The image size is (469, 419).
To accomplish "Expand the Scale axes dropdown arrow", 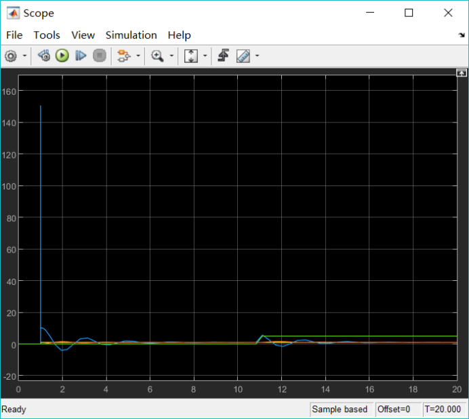I will (205, 56).
